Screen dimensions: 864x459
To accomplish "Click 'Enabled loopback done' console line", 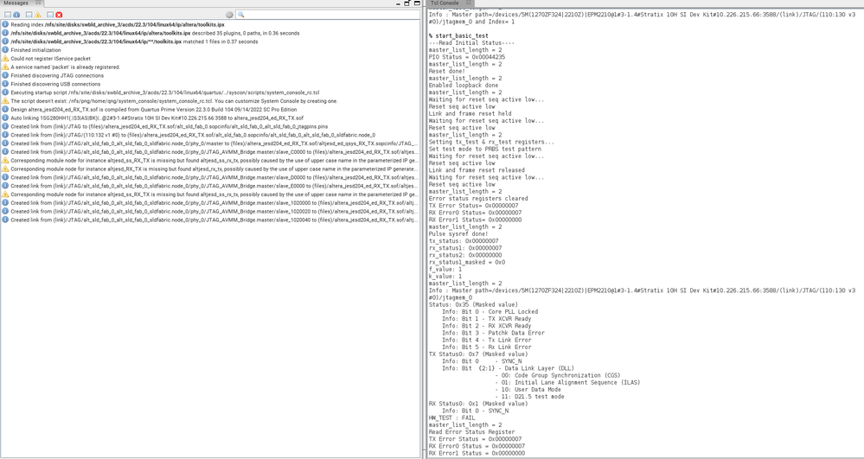I will point(464,86).
